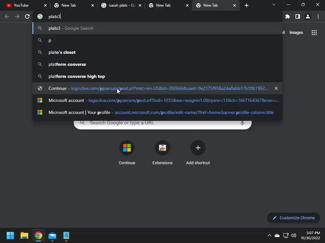Open the Google apps grid
Viewport: 325px width, 243px height.
314,33
